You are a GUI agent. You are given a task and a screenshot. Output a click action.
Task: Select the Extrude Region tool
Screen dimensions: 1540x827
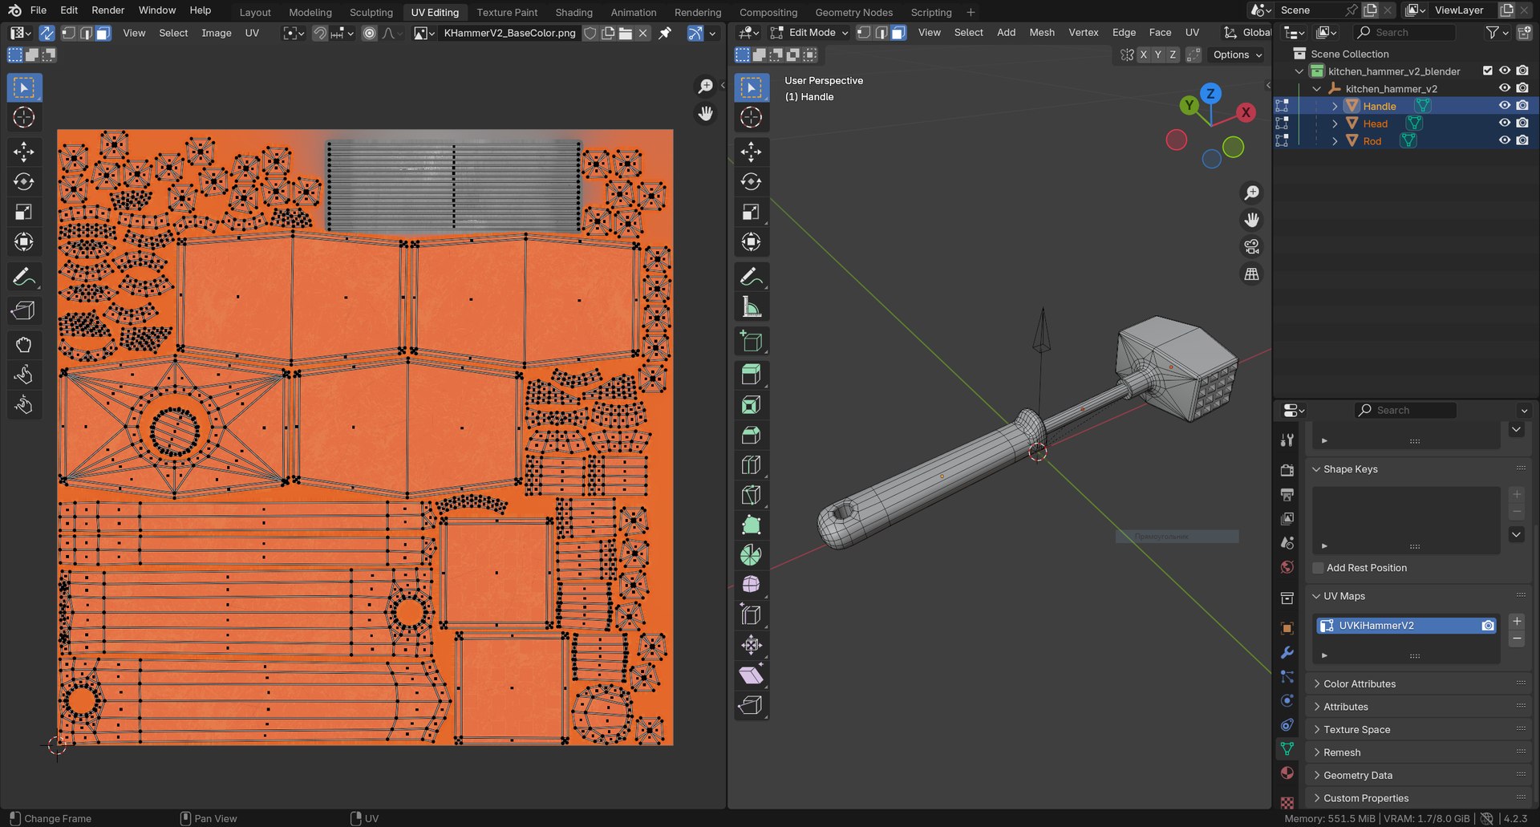point(752,375)
